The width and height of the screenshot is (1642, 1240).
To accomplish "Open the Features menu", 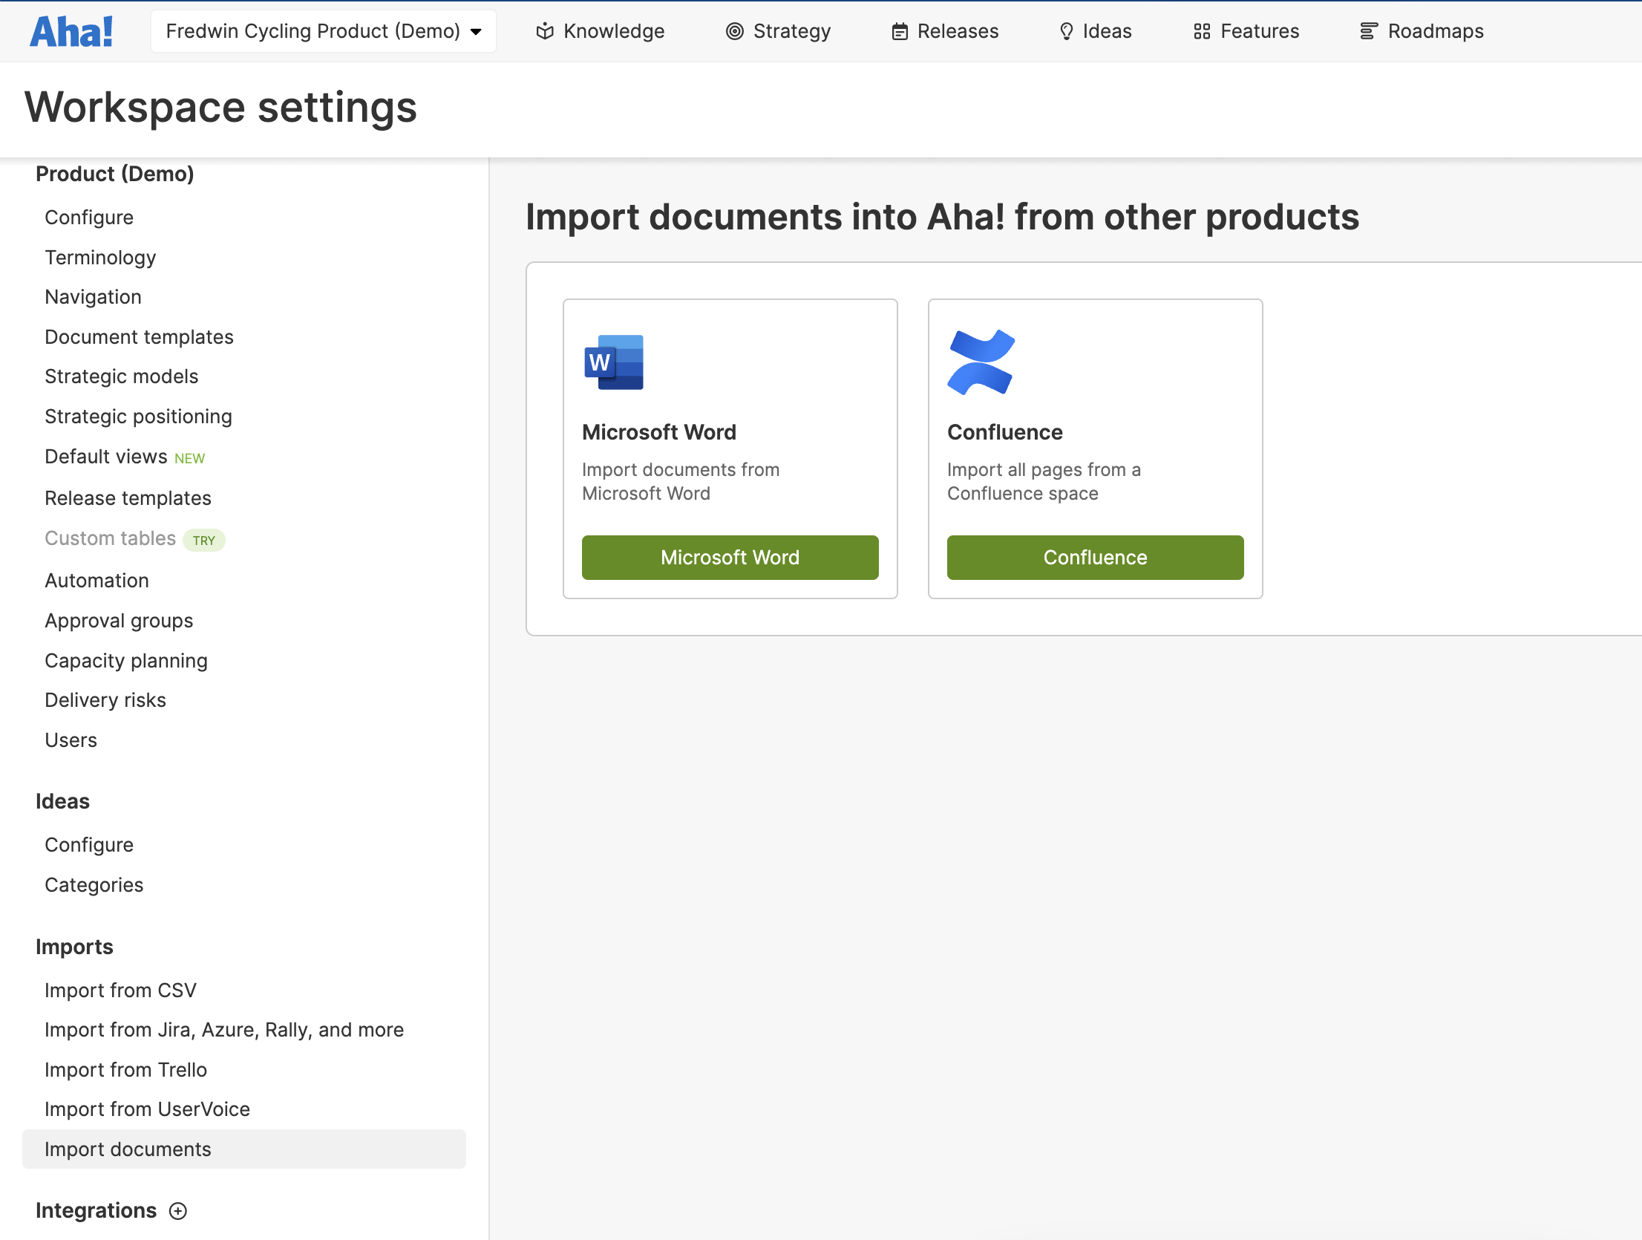I will coord(1246,31).
